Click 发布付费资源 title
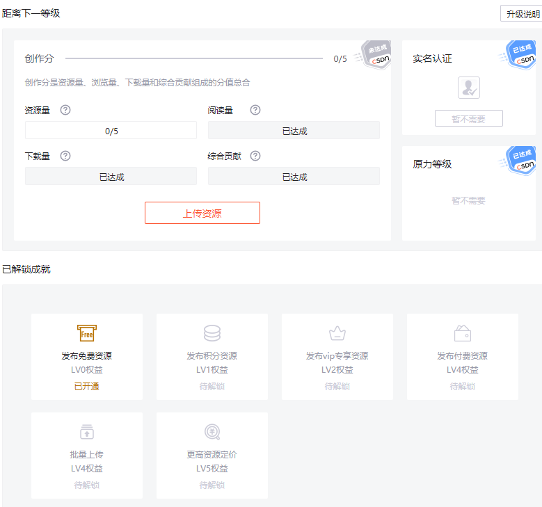542x507 pixels. click(x=463, y=355)
